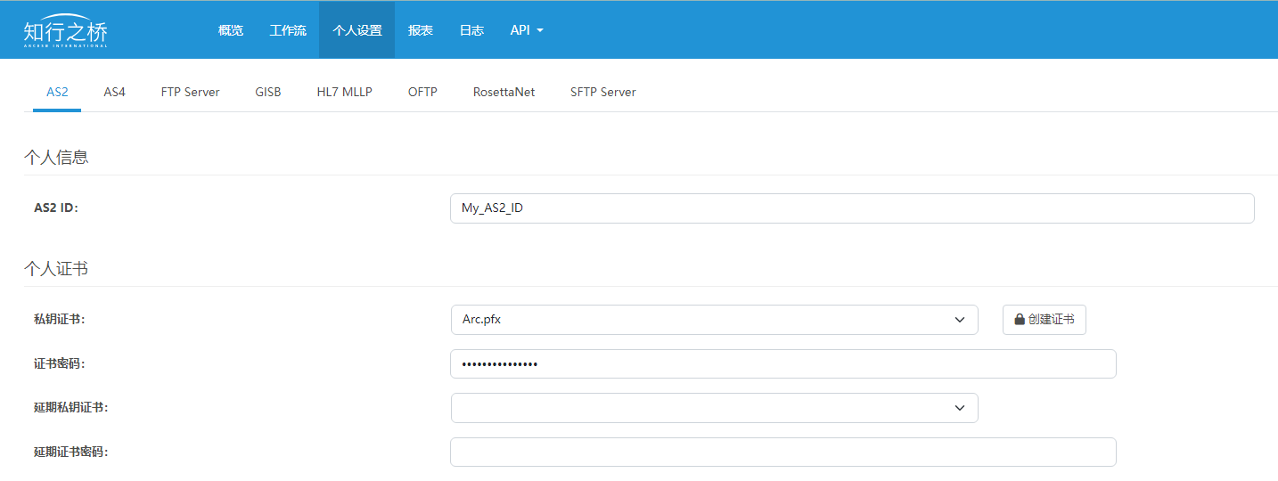
Task: Switch to the AS2 tab
Action: 57,92
